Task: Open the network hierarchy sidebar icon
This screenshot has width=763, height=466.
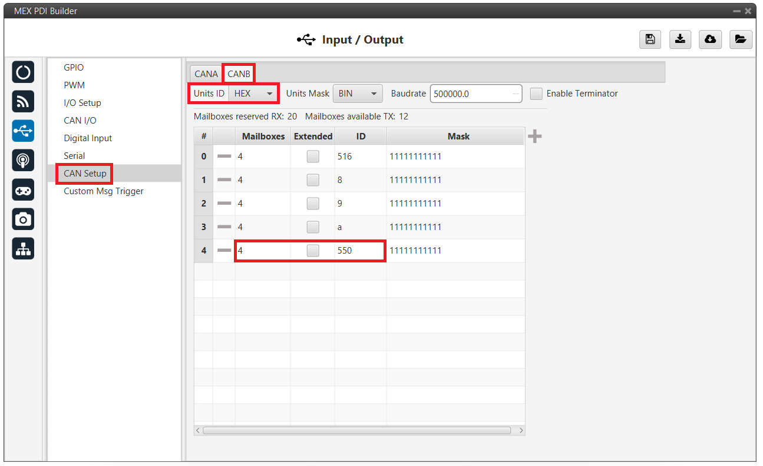Action: click(x=23, y=249)
